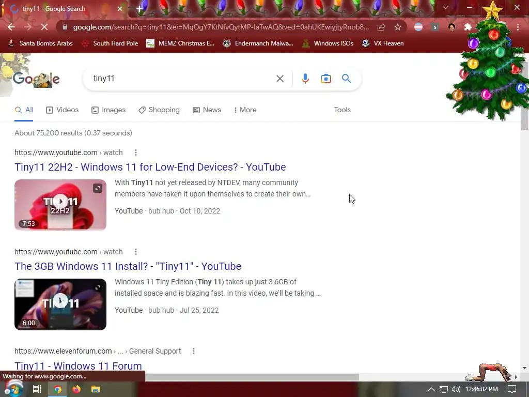Image resolution: width=529 pixels, height=397 pixels.
Task: Open The 3GB Windows 11 Install result
Action: pos(128,266)
